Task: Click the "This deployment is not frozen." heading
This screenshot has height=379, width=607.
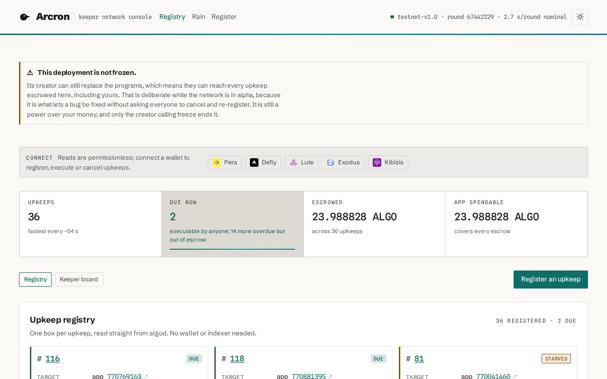Action: [x=87, y=72]
